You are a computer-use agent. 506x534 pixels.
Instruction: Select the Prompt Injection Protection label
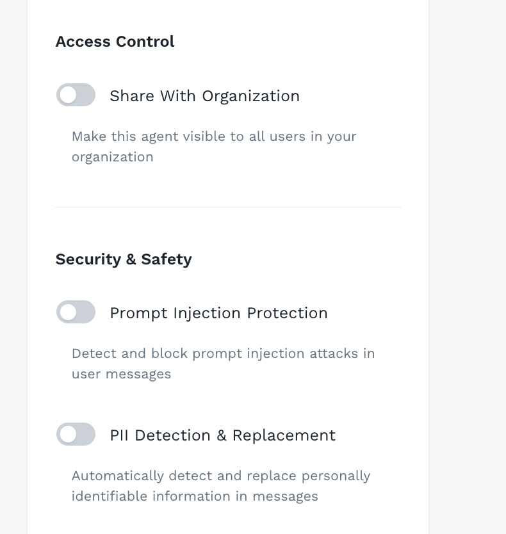tap(219, 312)
